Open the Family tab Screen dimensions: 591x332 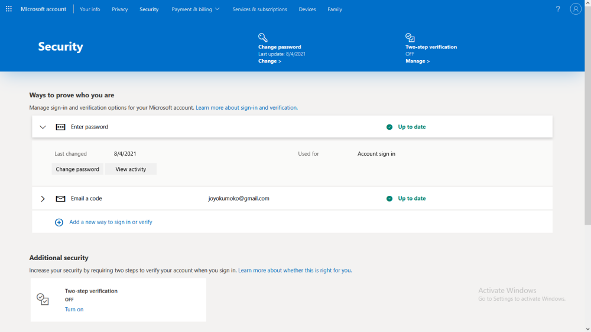(335, 9)
